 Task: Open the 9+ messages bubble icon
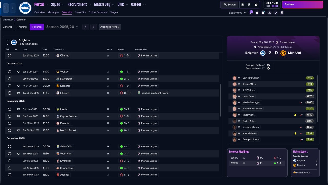[251, 12]
